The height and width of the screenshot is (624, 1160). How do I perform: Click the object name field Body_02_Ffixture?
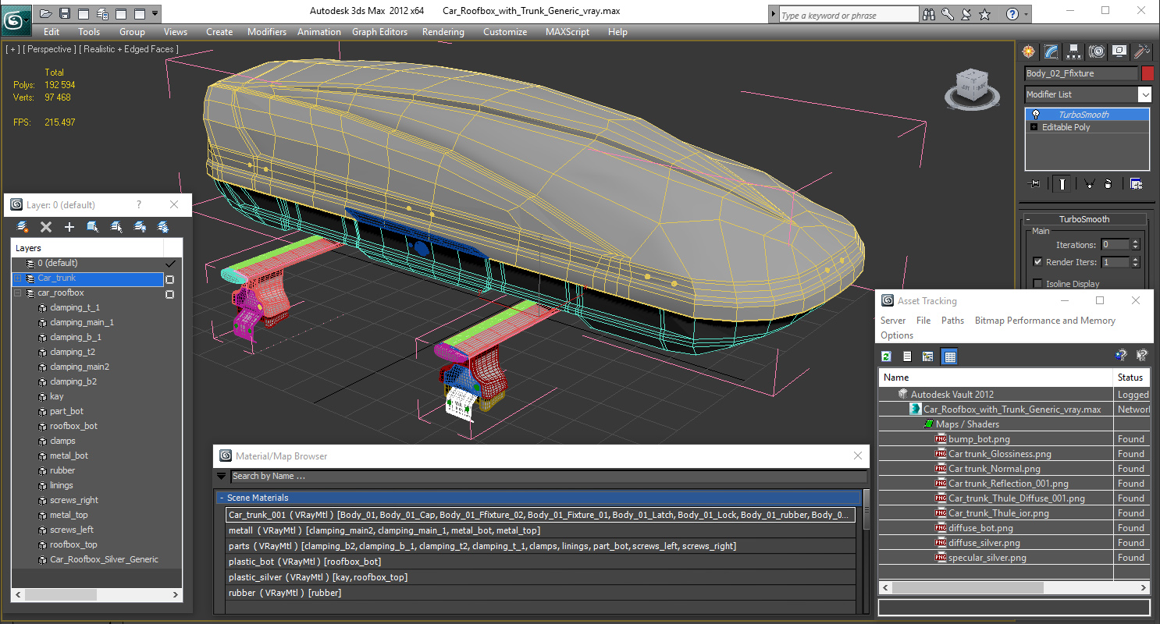1081,73
